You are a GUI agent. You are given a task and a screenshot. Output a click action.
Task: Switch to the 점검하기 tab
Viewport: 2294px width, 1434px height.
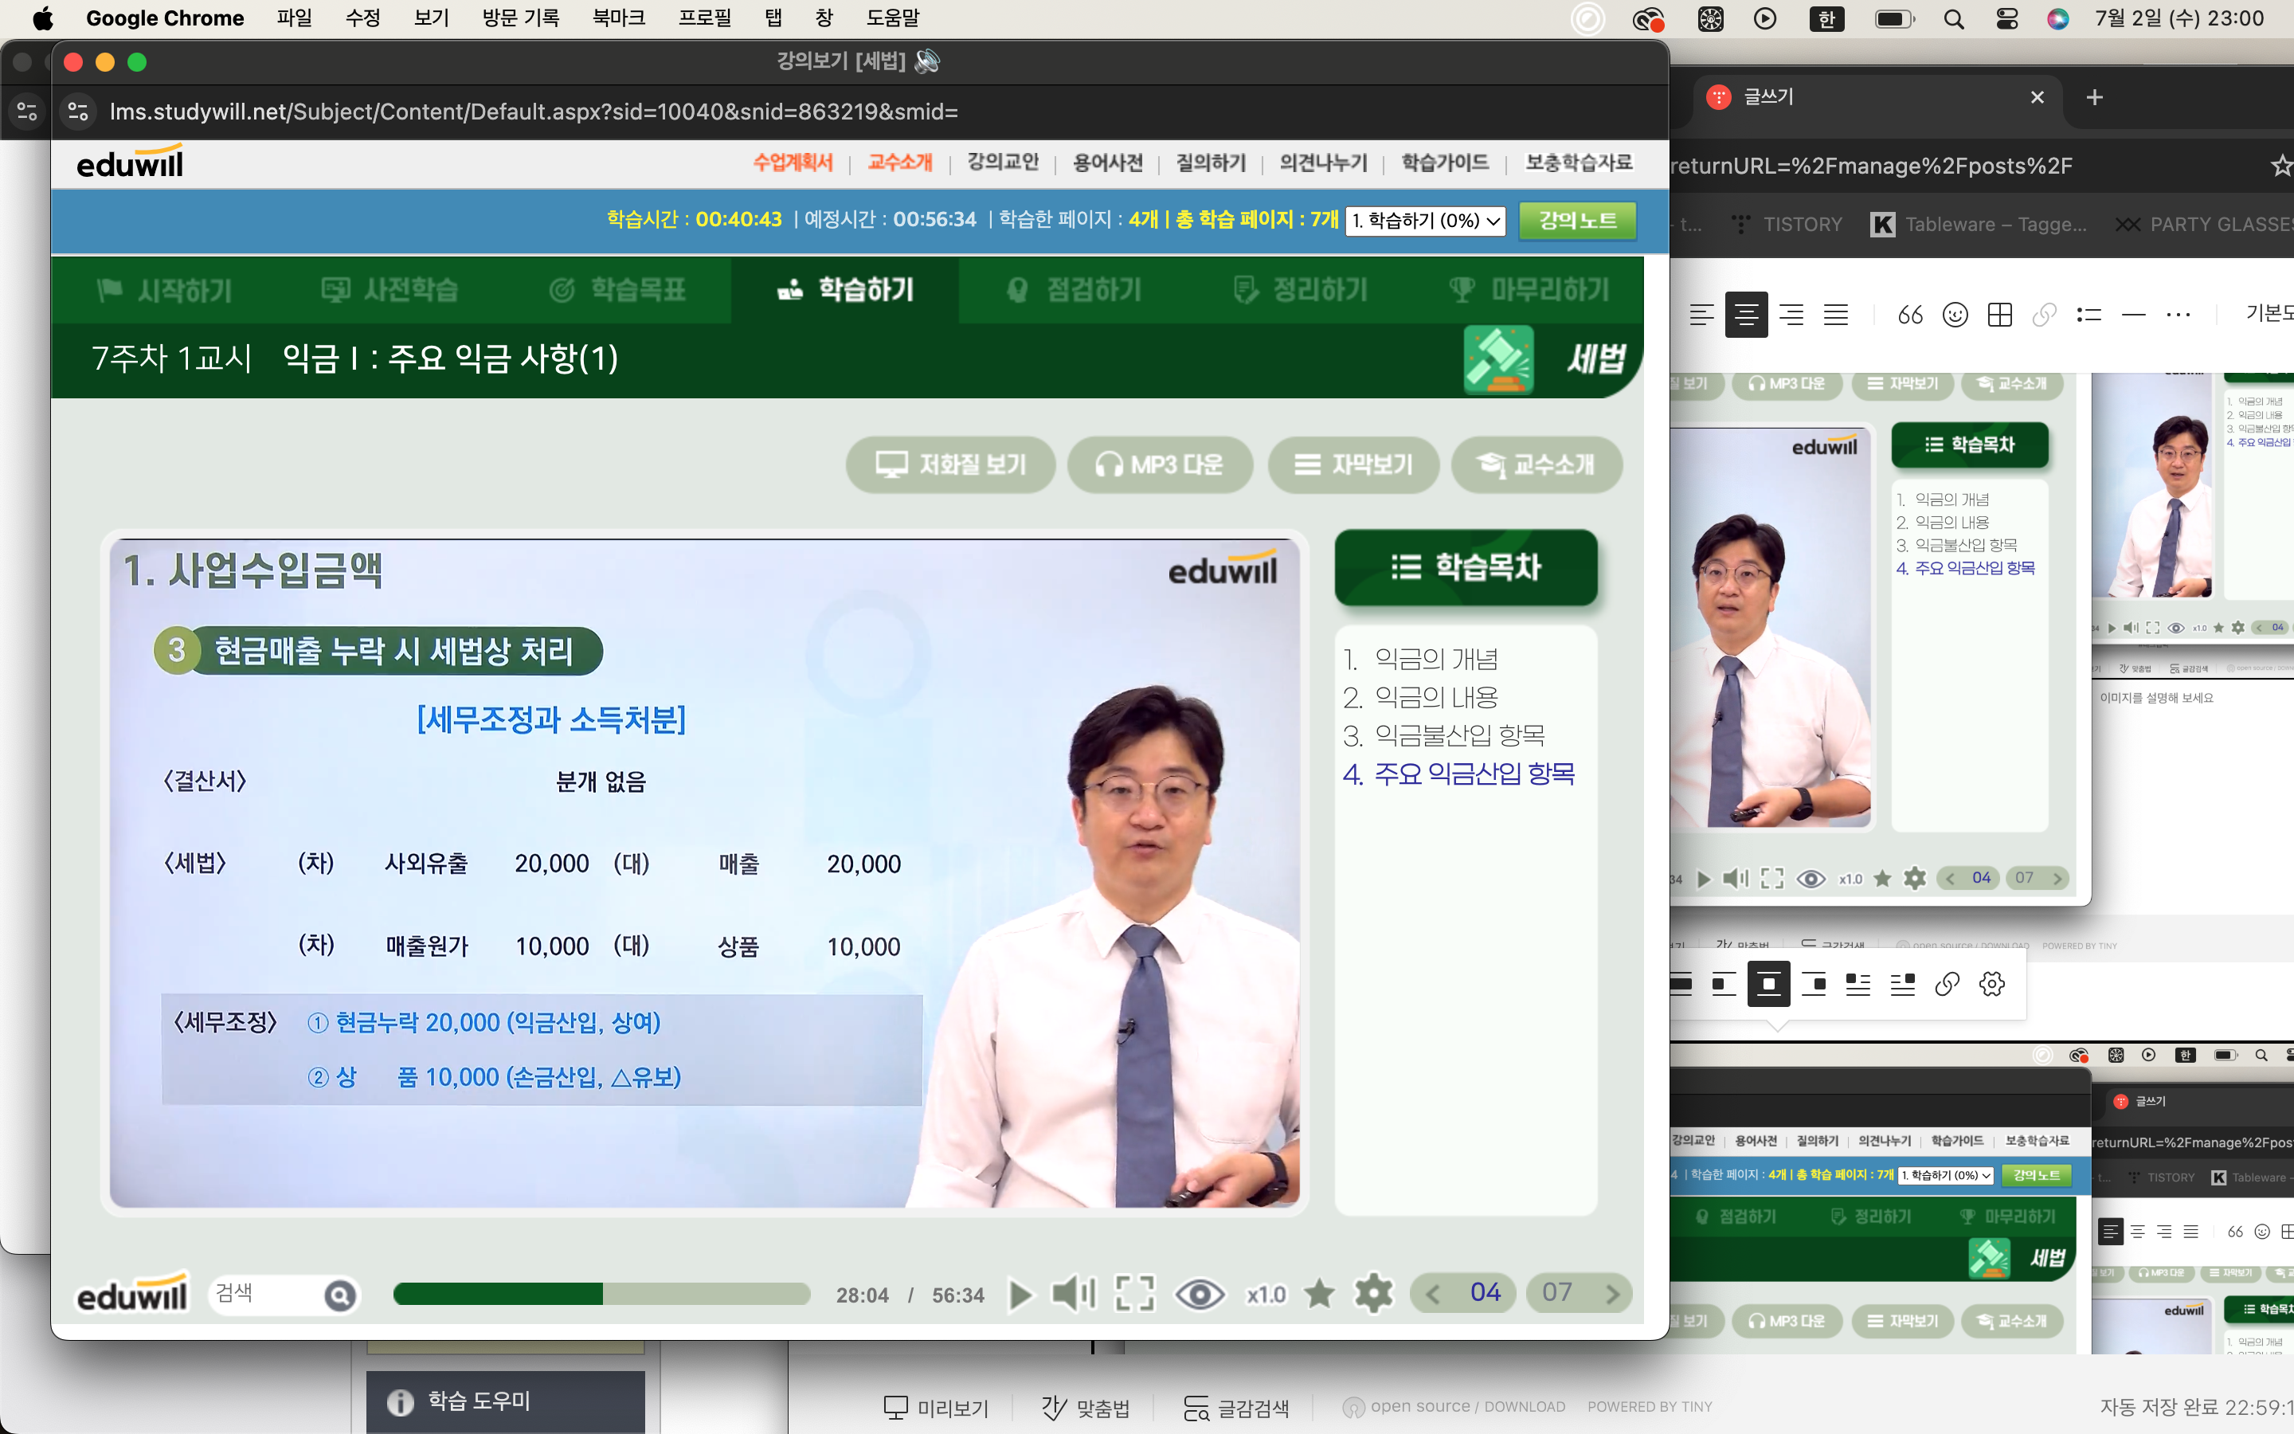coord(1074,289)
